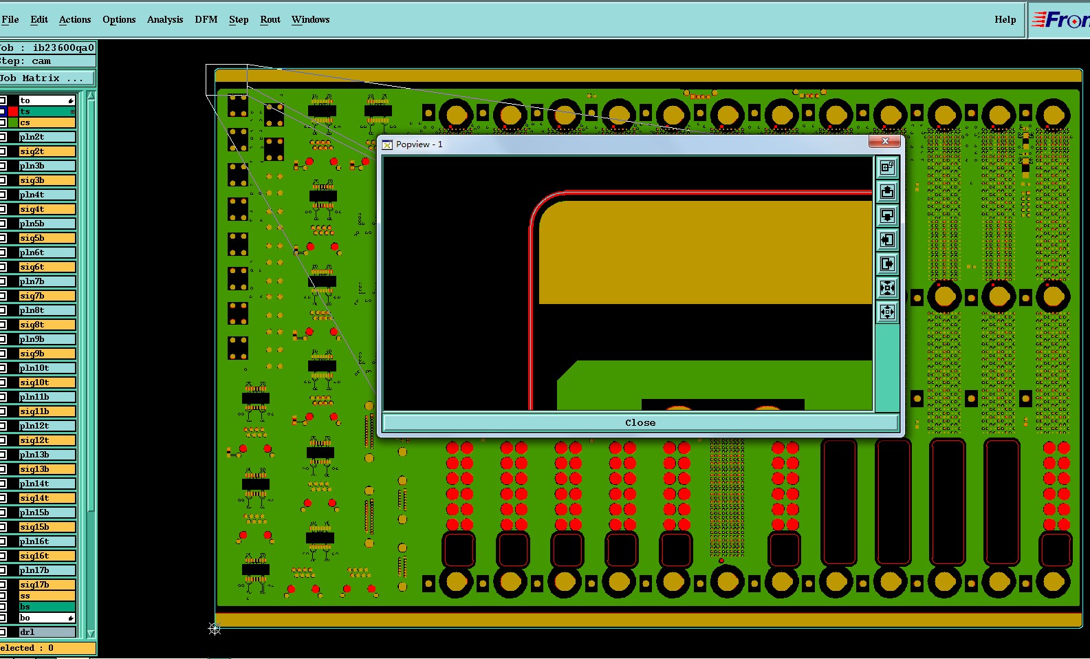Click the small marker on the ts layer
The width and height of the screenshot is (1090, 659).
(72, 111)
